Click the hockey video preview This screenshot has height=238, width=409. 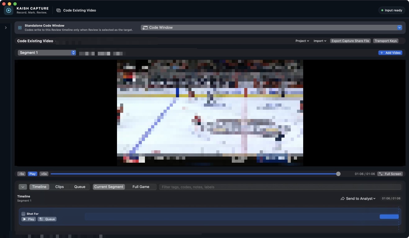[x=210, y=113]
